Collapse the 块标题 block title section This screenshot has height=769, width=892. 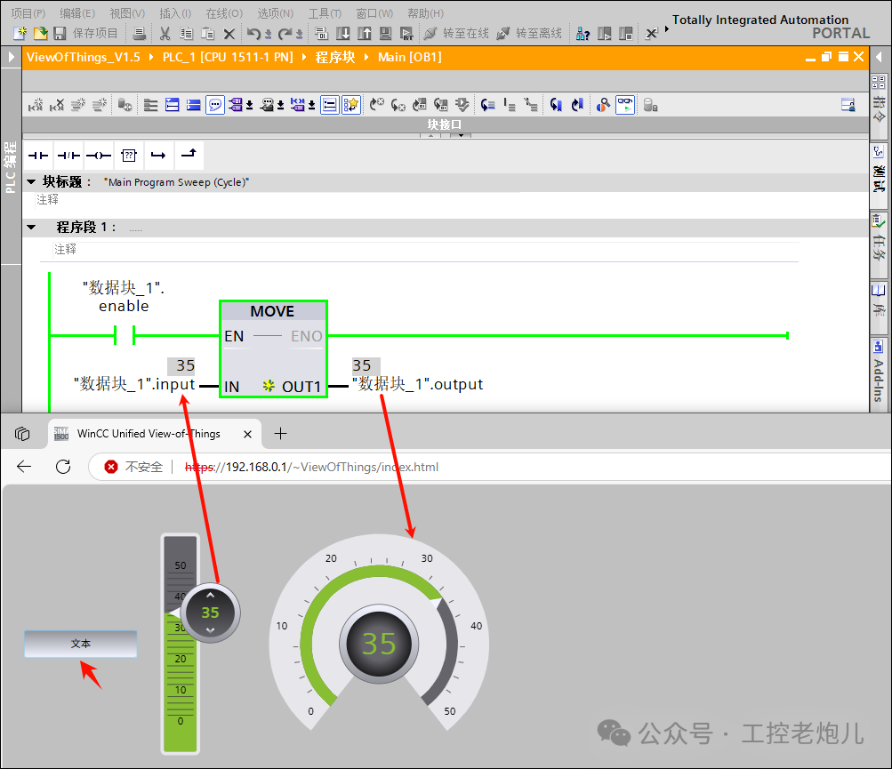(30, 181)
